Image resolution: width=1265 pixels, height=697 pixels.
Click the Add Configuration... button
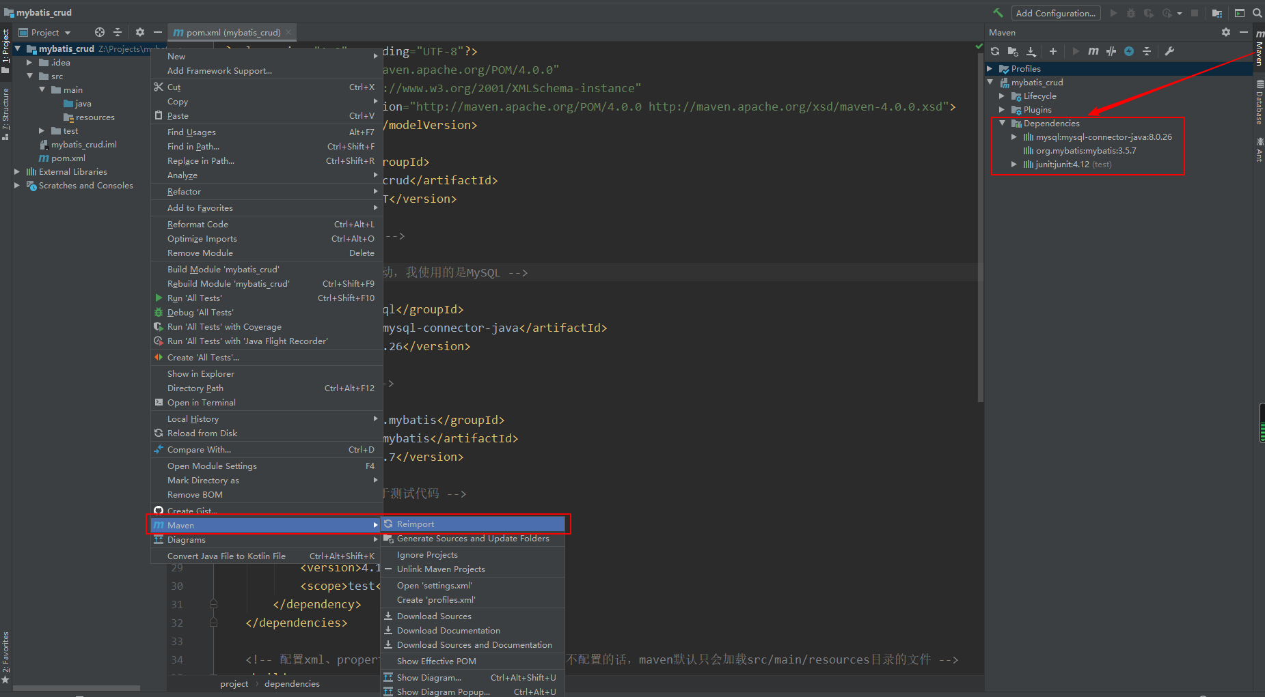1056,13
